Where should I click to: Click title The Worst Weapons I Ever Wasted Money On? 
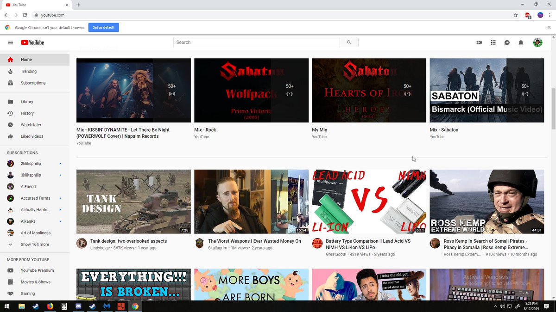254,241
